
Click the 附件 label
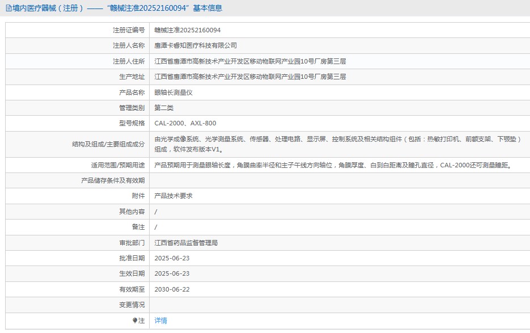(138, 196)
